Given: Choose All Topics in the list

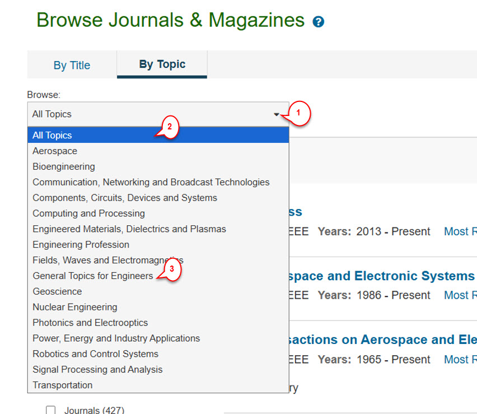Looking at the screenshot, I should click(x=52, y=135).
